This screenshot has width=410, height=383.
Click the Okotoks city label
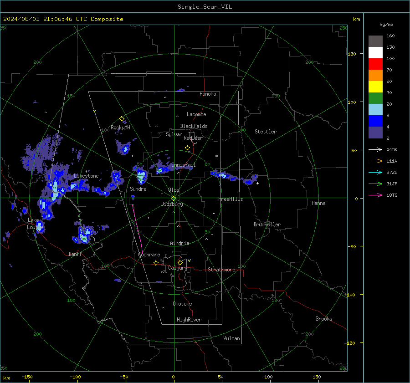tap(182, 304)
